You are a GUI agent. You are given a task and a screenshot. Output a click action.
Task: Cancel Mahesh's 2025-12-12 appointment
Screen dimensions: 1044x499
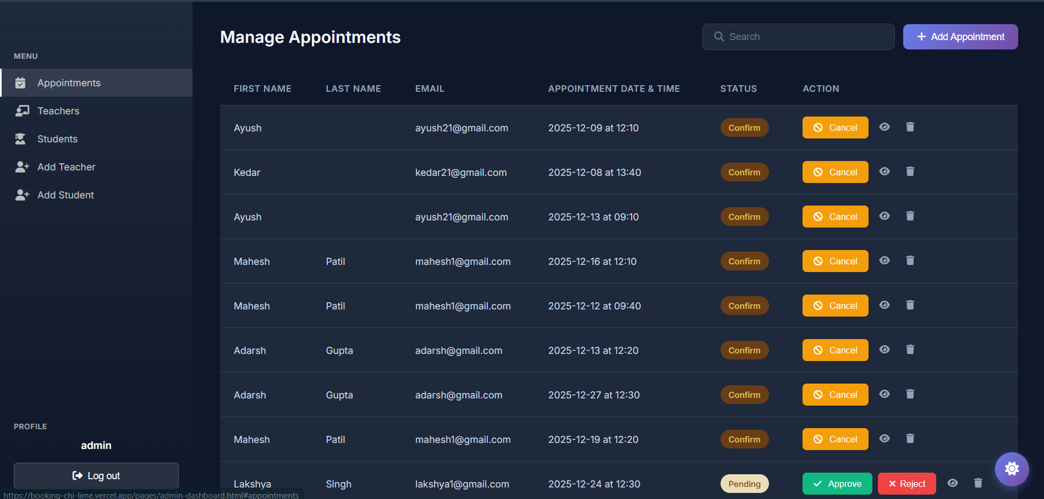tap(835, 306)
